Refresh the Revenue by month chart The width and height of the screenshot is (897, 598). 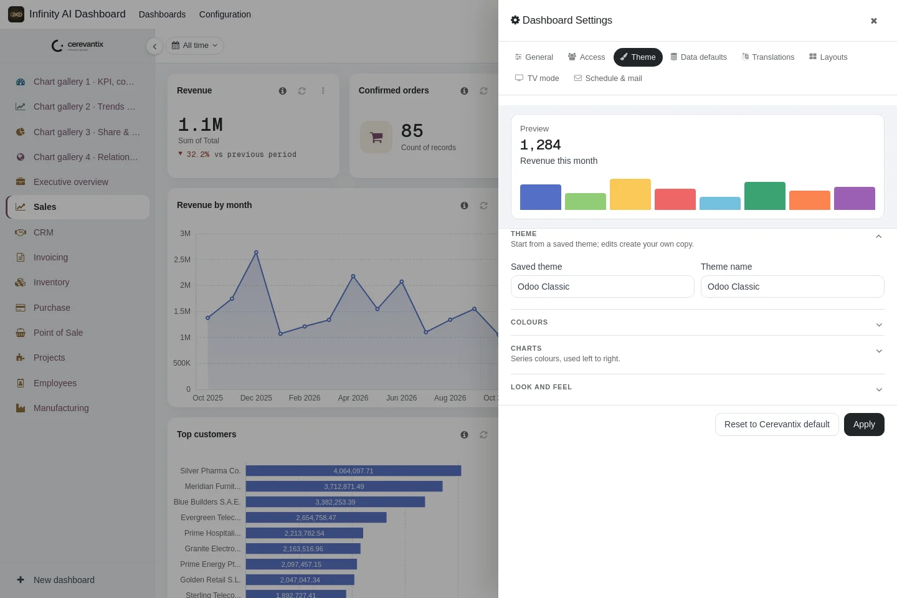coord(483,206)
